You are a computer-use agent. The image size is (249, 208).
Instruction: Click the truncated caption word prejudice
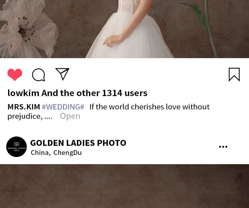tap(25, 117)
